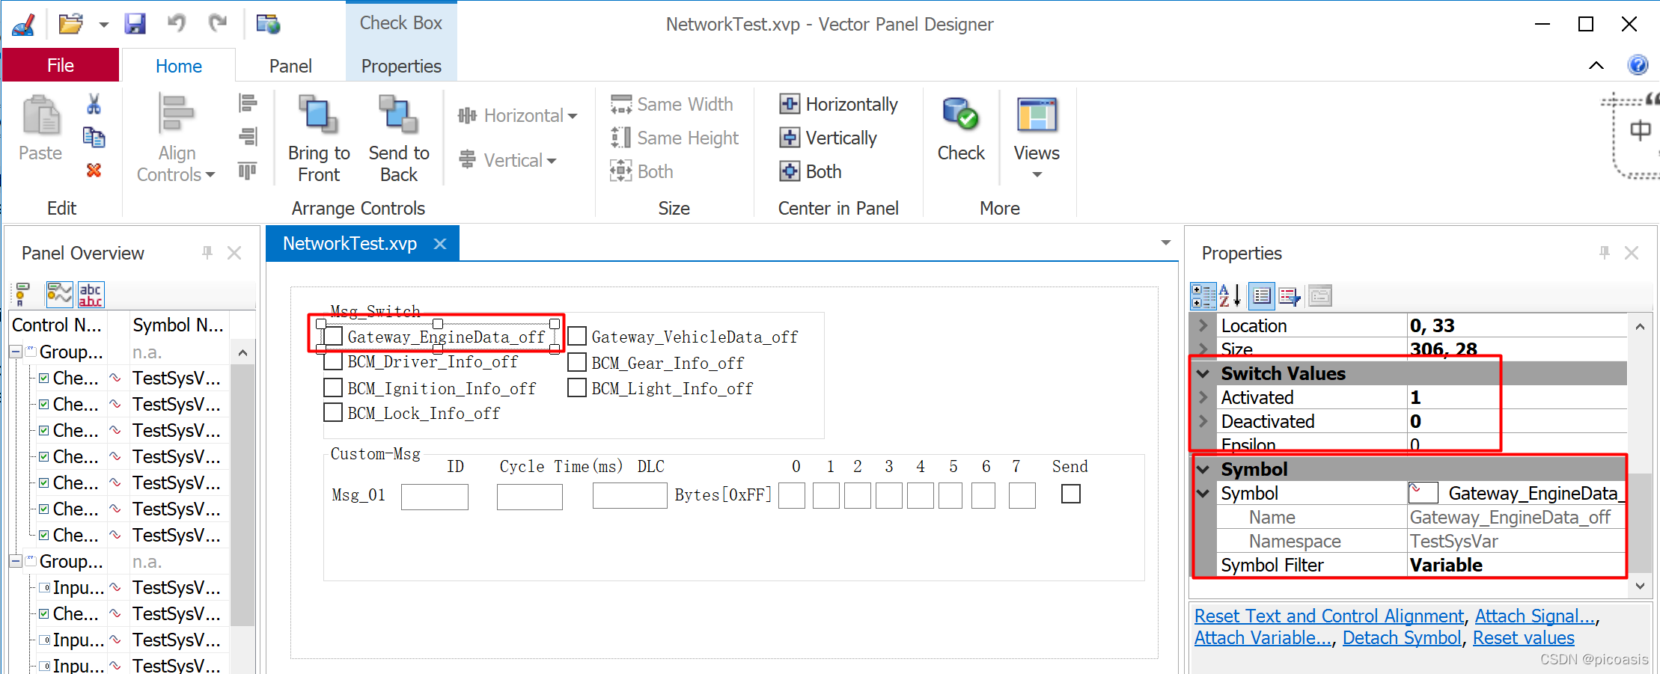Click the Detach Symbol link
The image size is (1660, 674).
tap(1401, 637)
